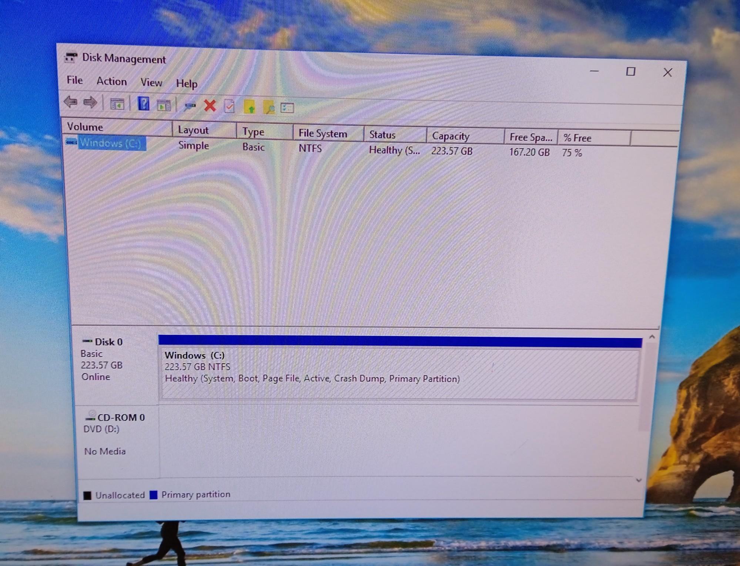Viewport: 740px width, 566px height.
Task: Sort by Free Space column header
Action: tap(530, 138)
